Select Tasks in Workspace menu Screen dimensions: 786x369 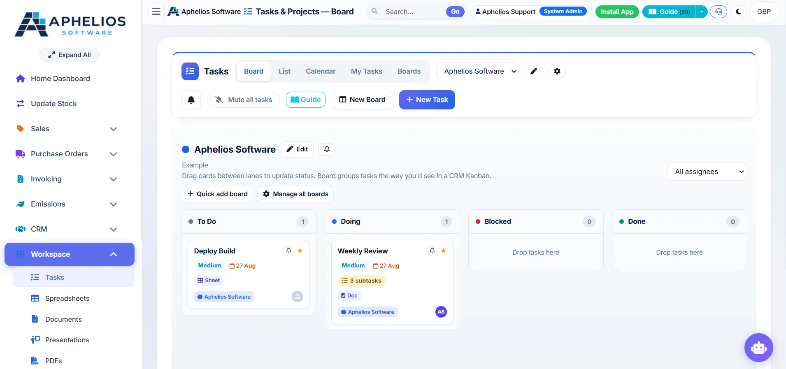coord(74,277)
